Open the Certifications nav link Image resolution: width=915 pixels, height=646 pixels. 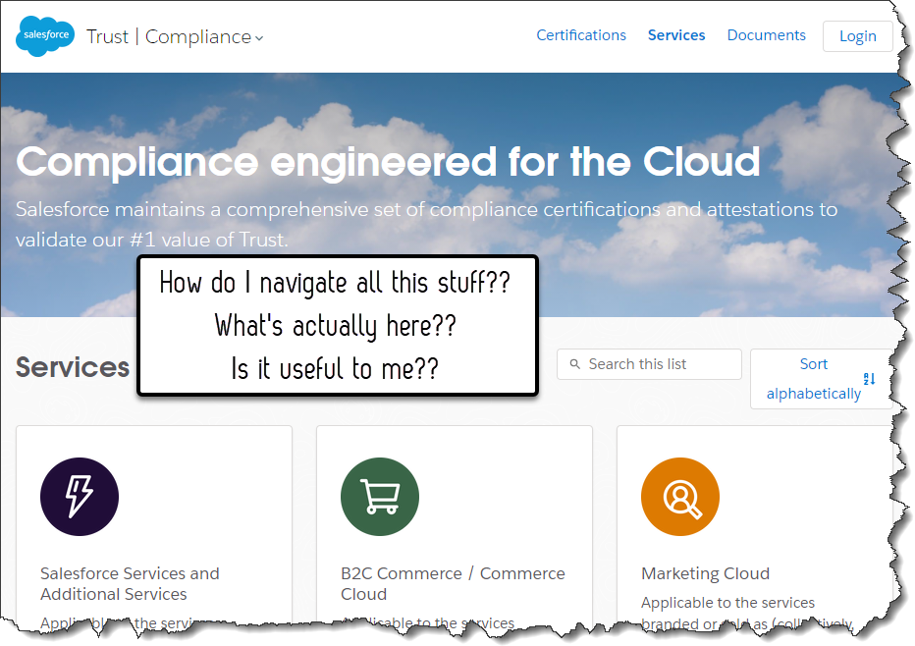580,35
